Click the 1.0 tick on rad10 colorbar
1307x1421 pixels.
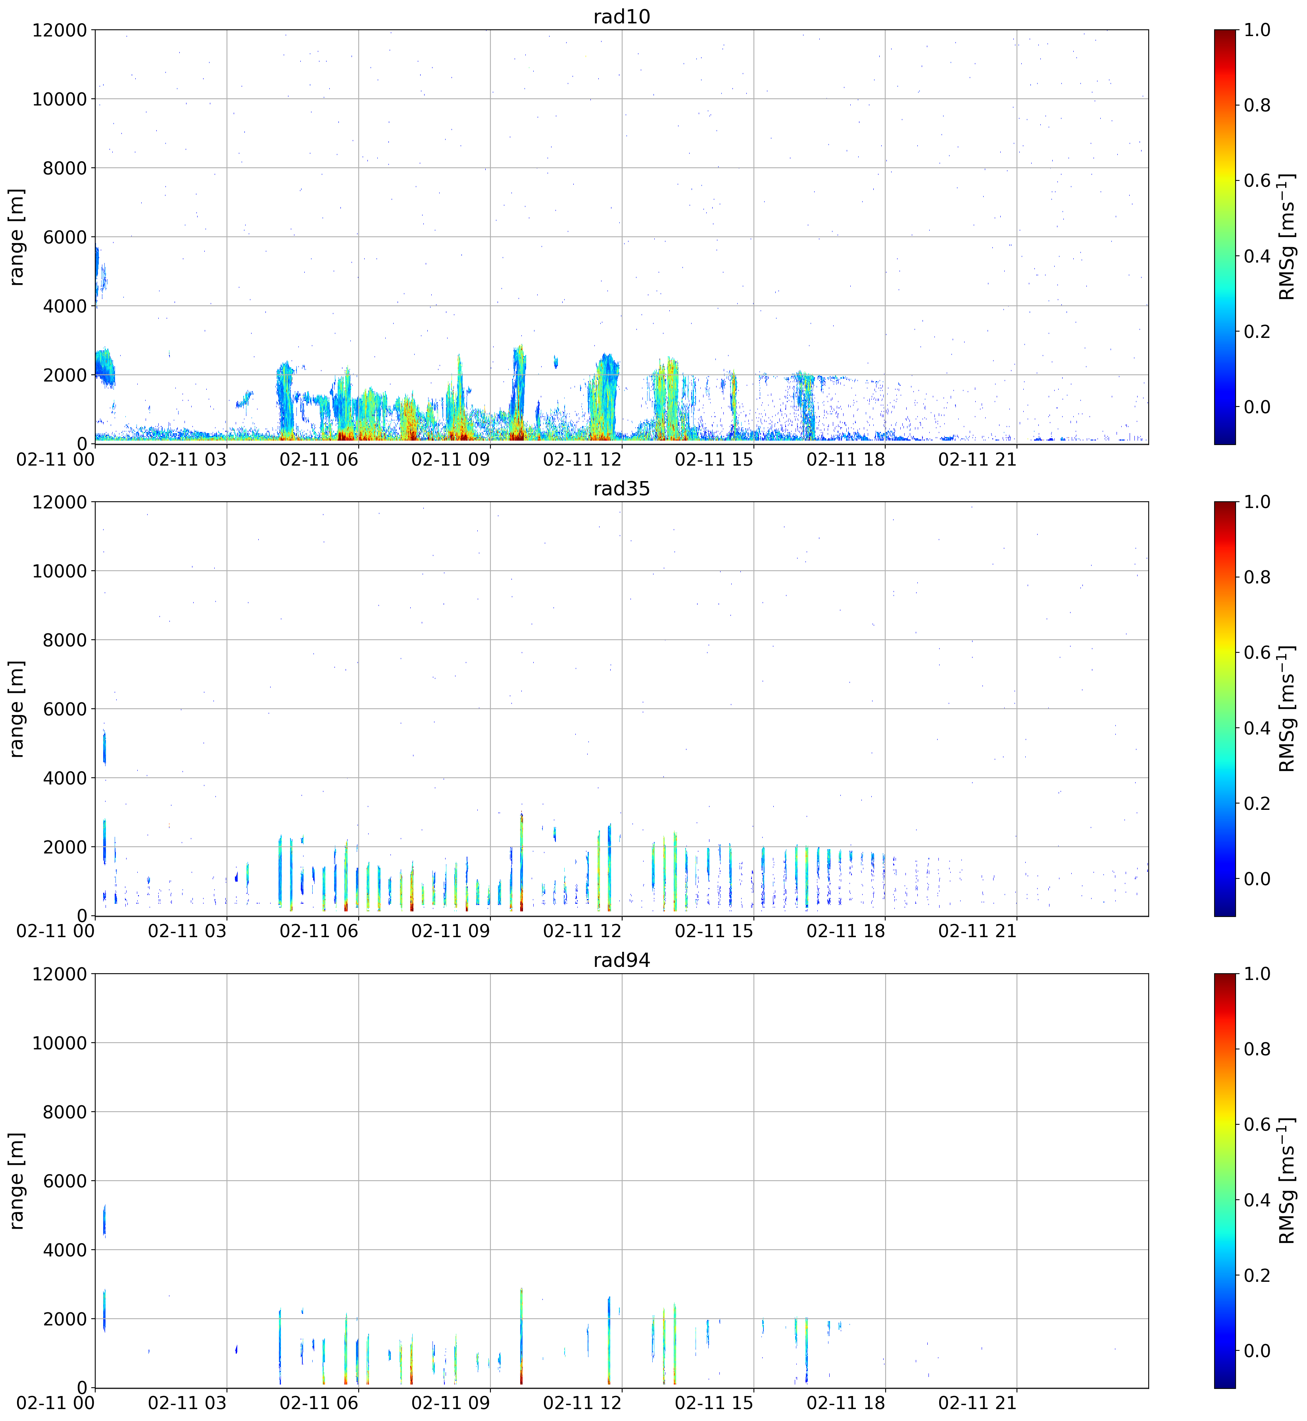(1257, 31)
